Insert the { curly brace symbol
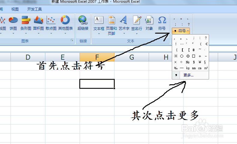The height and width of the screenshot is (144, 237). [177, 50]
